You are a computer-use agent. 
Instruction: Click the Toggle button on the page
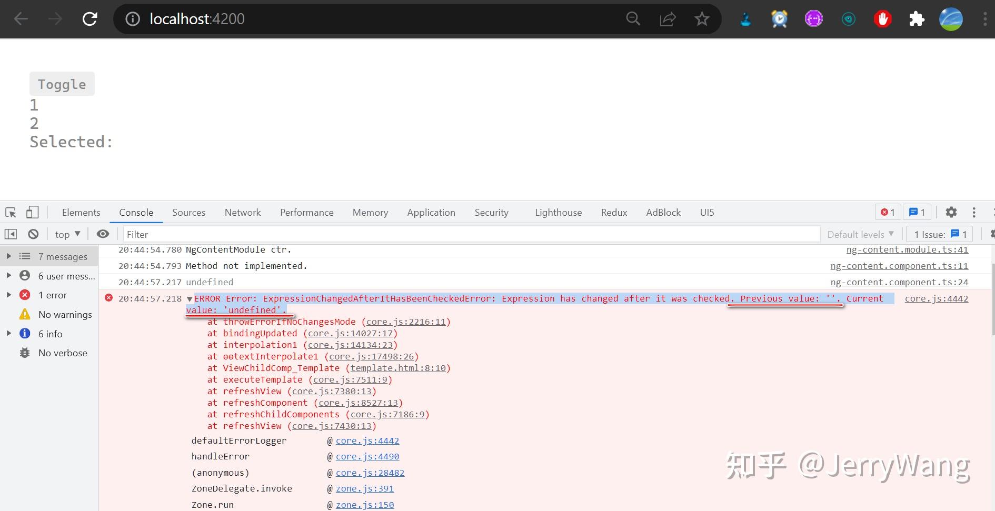pos(62,84)
